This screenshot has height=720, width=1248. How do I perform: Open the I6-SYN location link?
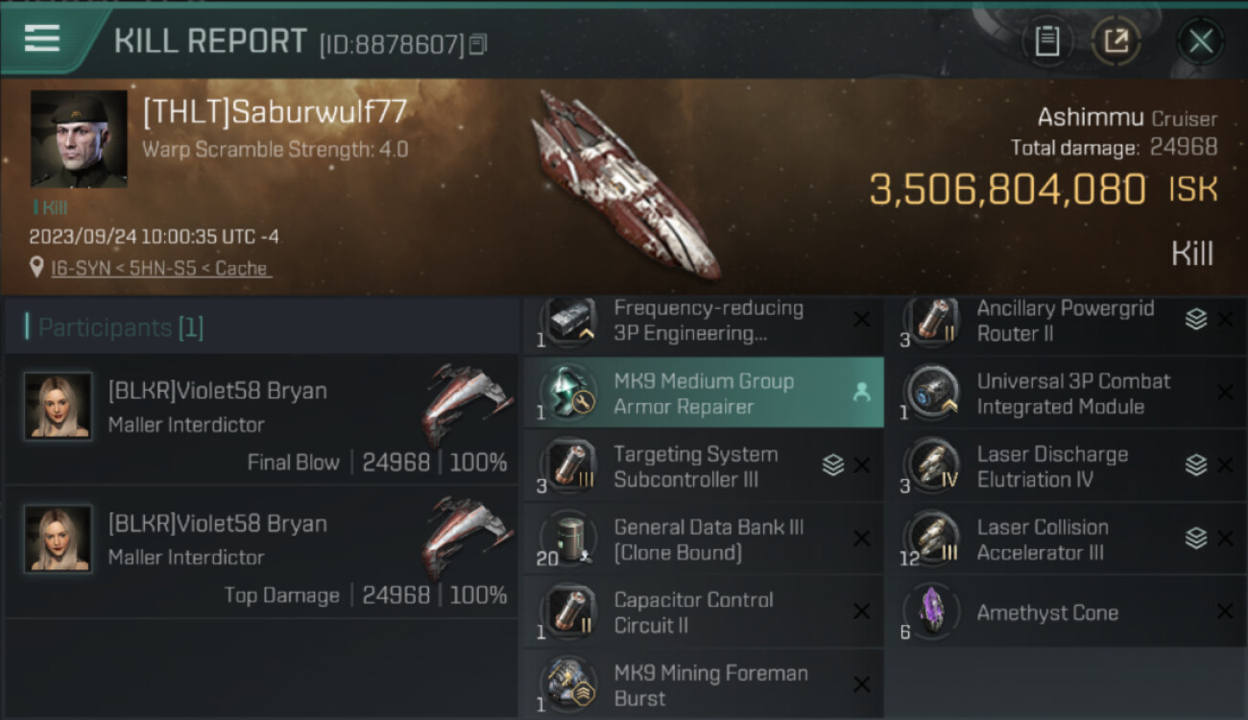click(x=161, y=269)
